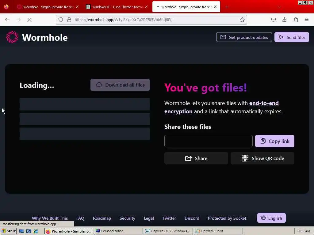This screenshot has width=314, height=235.
Task: Click Show Desktop quick launch icon
Action: [x=21, y=231]
